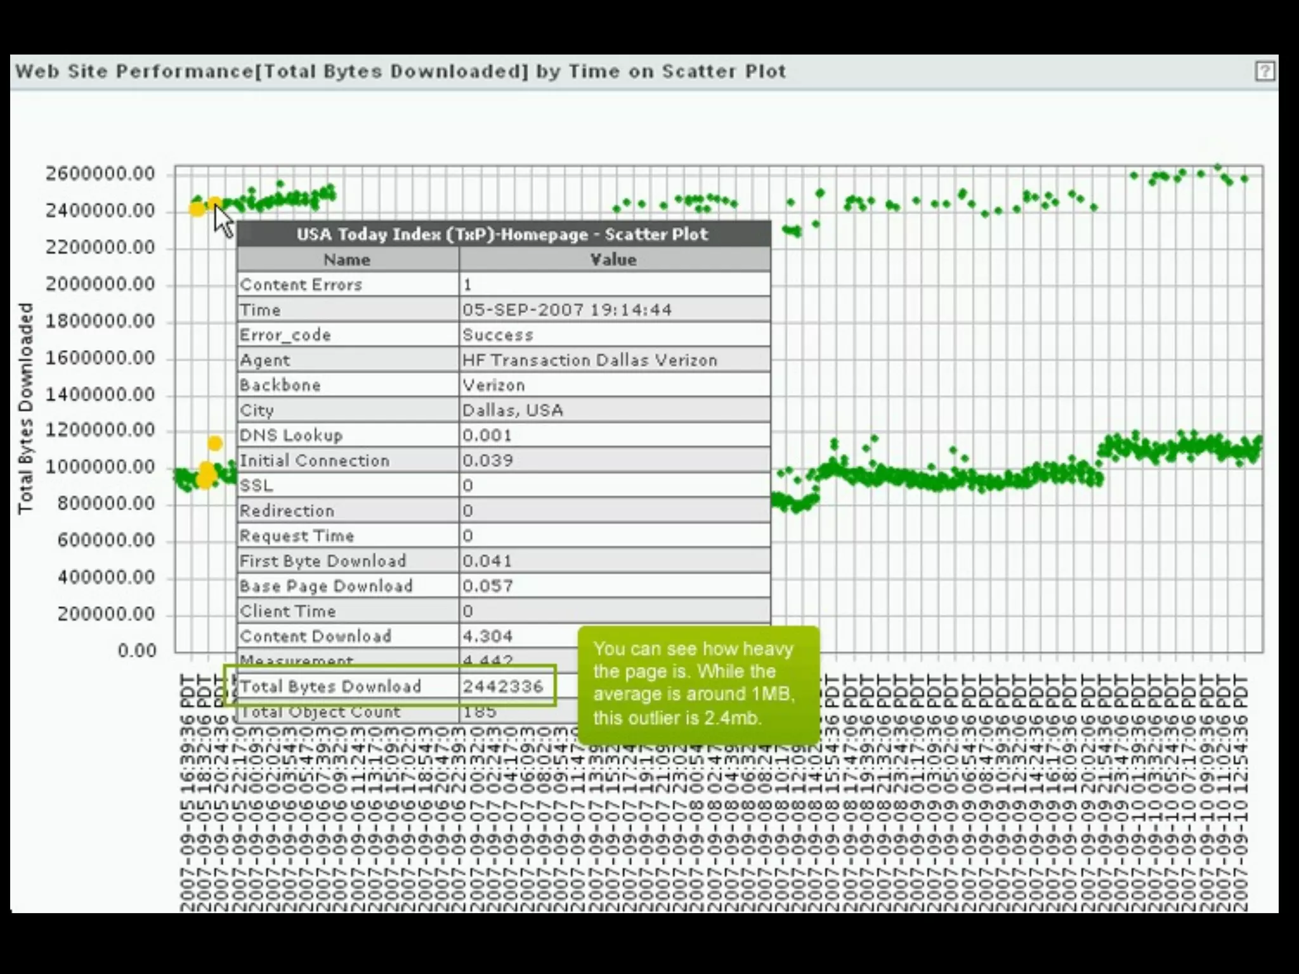1299x974 pixels.
Task: Click the help question mark icon
Action: (x=1264, y=71)
